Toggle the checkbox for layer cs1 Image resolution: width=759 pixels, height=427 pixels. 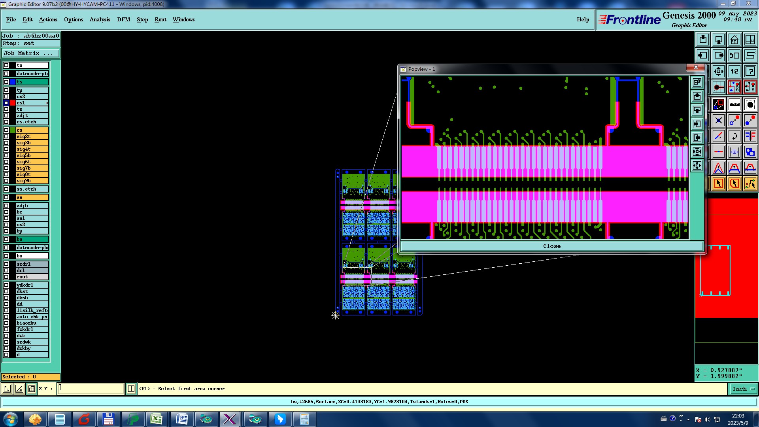(x=6, y=103)
